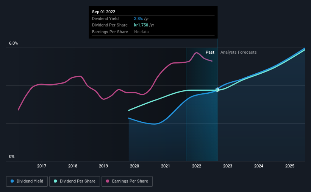
Task: Toggle the Earnings Per Share legend button
Action: click(127, 181)
